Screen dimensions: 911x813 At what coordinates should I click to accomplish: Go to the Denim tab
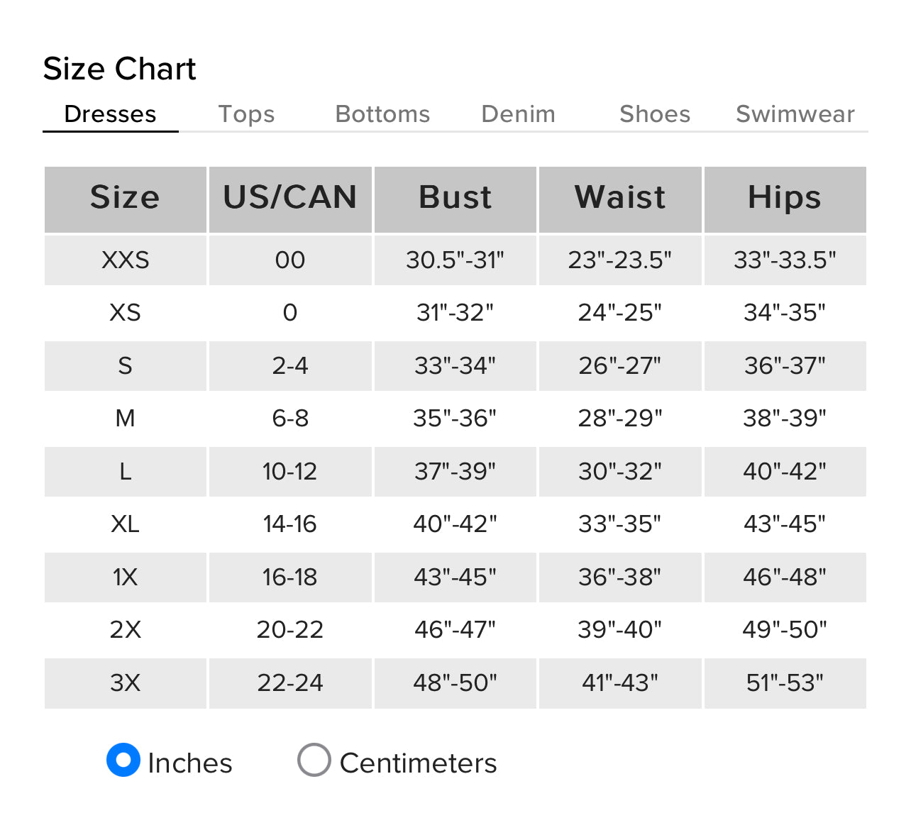(x=518, y=114)
